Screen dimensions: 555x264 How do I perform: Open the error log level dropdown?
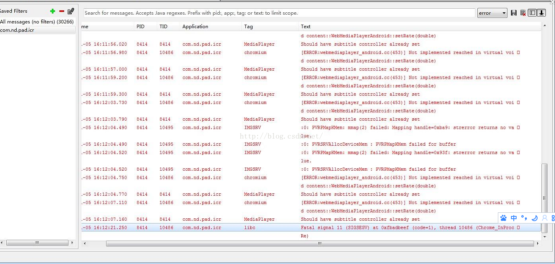[x=492, y=13]
